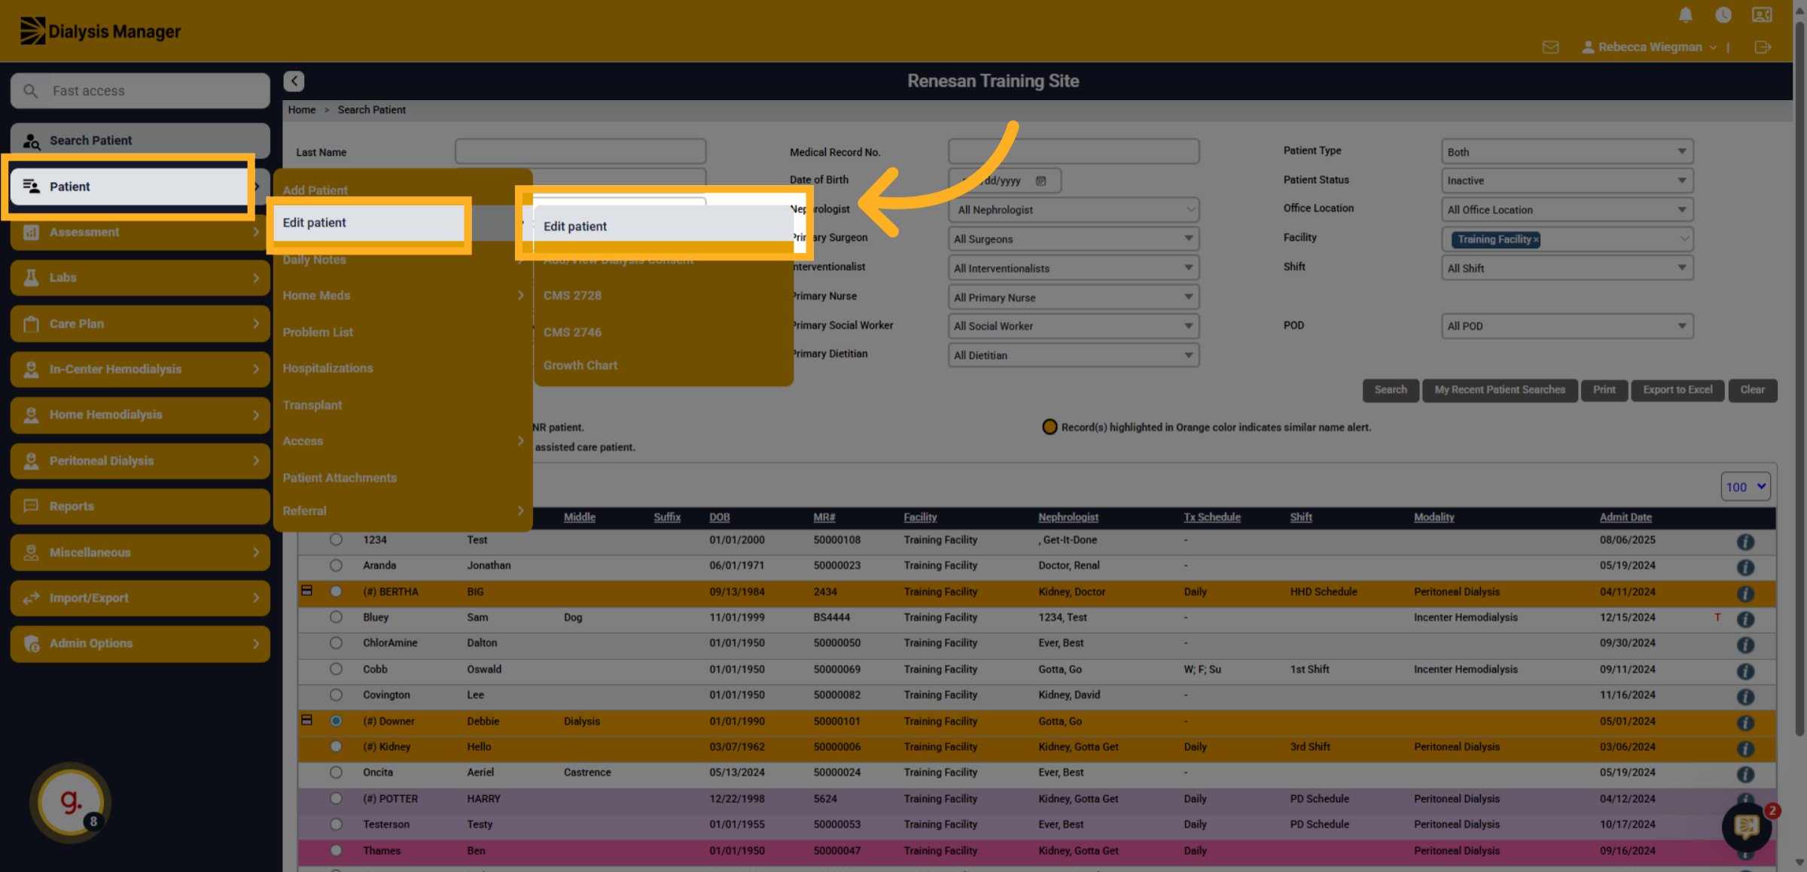
Task: Open CMS 2728 menu entry
Action: pyautogui.click(x=572, y=296)
